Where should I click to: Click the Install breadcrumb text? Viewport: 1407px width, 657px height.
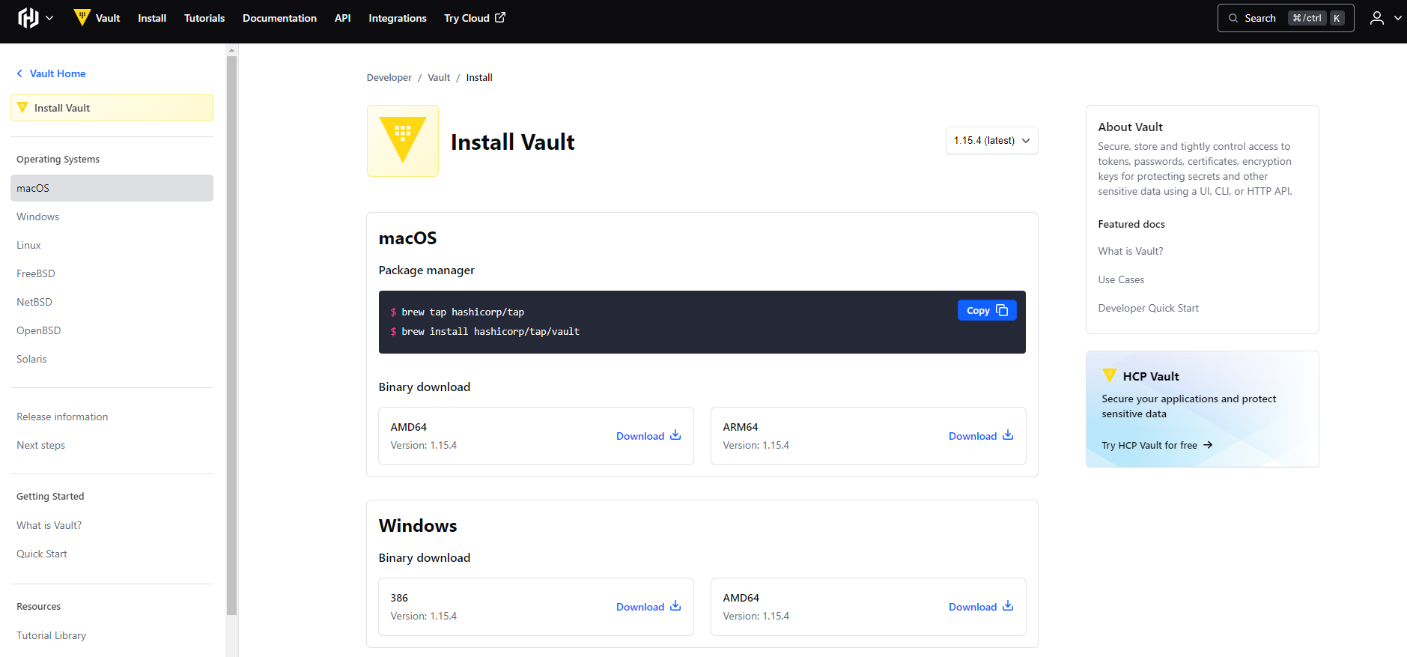tap(479, 77)
